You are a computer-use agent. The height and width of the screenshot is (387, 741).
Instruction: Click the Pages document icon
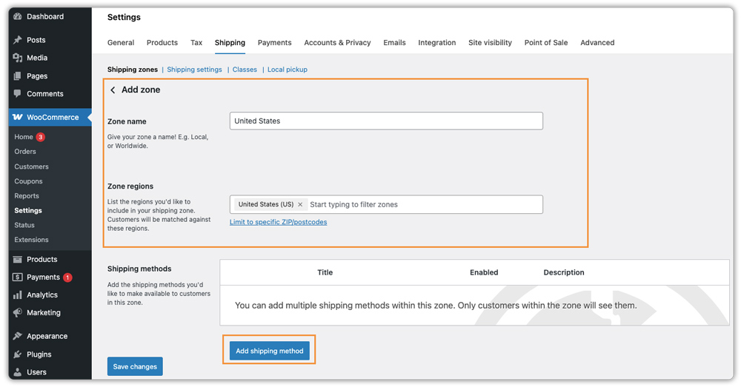[18, 76]
